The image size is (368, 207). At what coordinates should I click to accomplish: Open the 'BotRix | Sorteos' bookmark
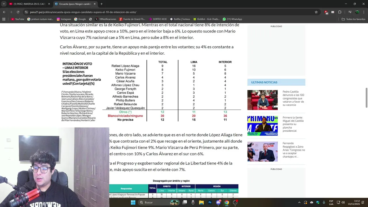click(180, 19)
